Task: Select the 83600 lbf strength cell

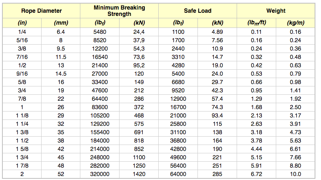Action: click(100, 108)
